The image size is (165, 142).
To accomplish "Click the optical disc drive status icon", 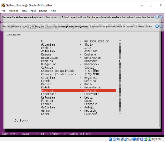I will click(114, 139).
